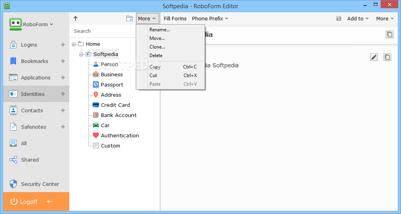Open the RoboForm logo menu

tap(31, 24)
